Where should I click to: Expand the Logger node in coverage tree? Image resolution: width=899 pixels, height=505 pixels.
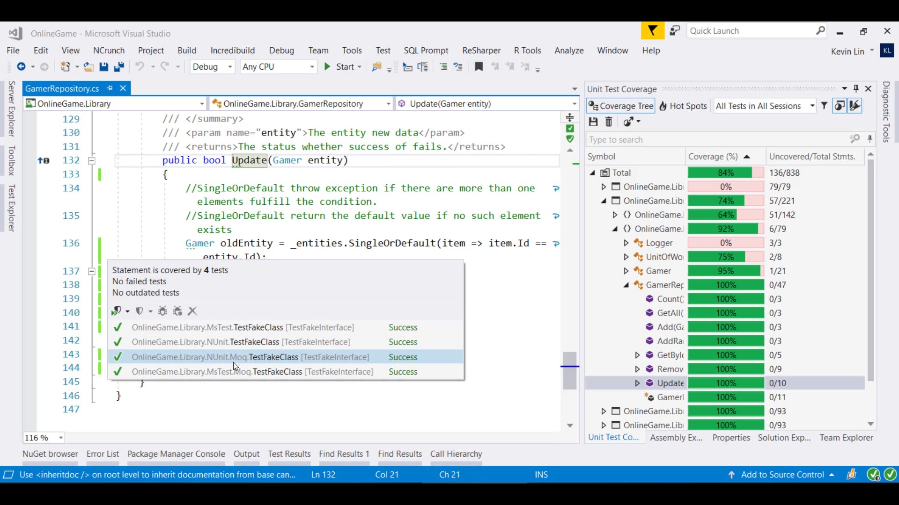click(626, 243)
